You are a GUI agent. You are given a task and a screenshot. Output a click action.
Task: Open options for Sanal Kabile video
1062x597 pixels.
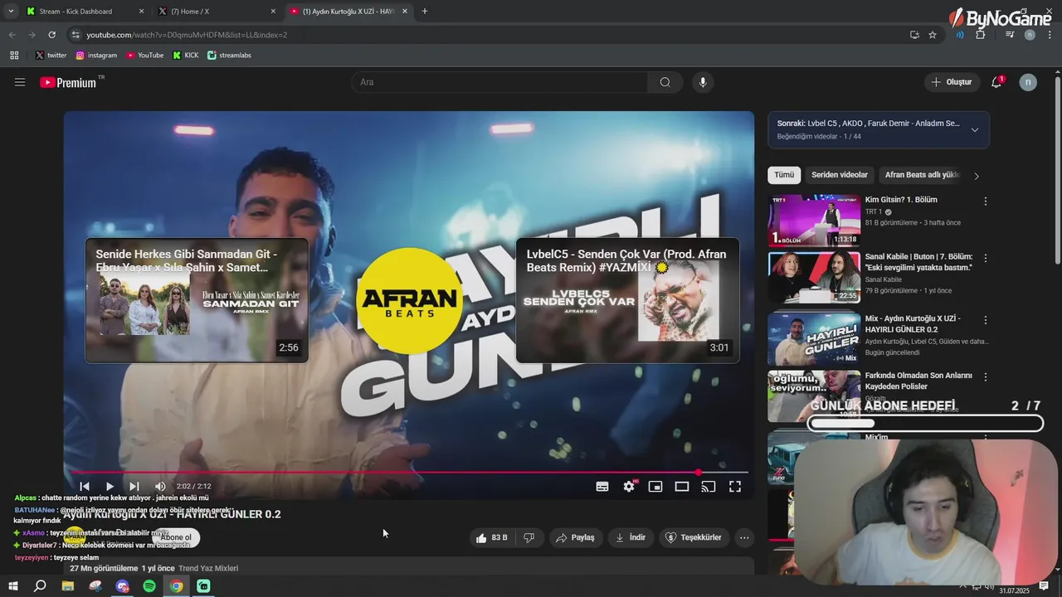(986, 258)
